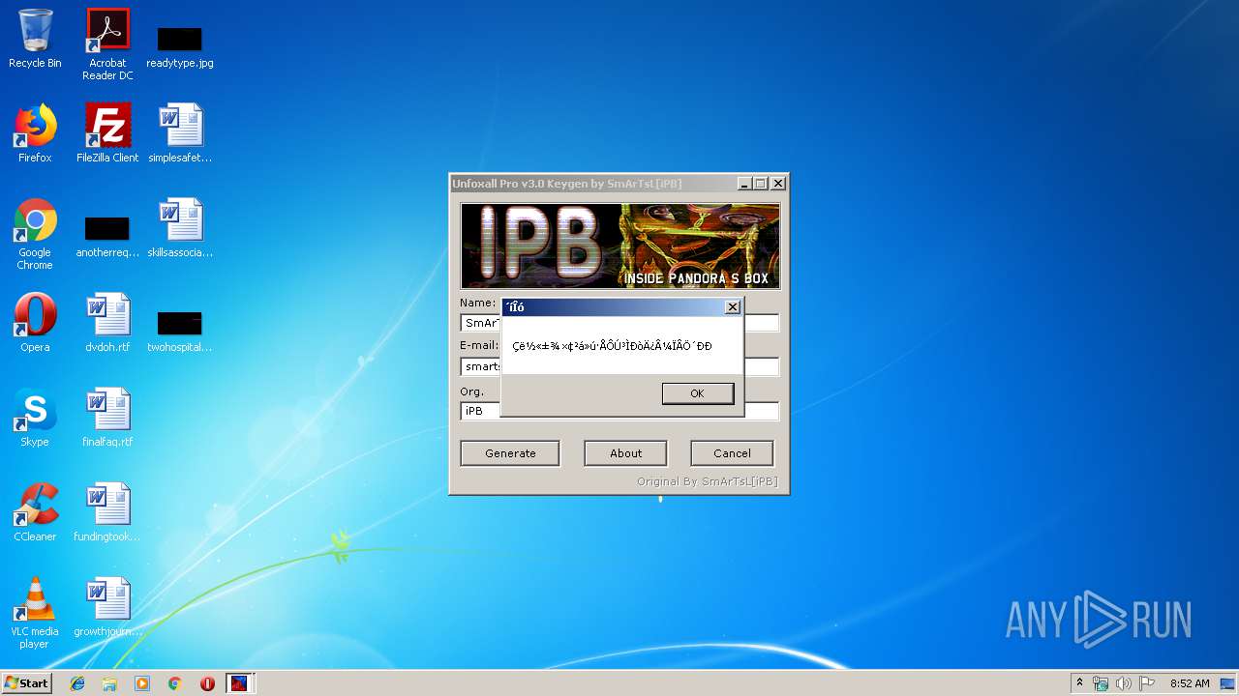The width and height of the screenshot is (1239, 696).
Task: Switch to the keygen taskbar button
Action: point(239,683)
